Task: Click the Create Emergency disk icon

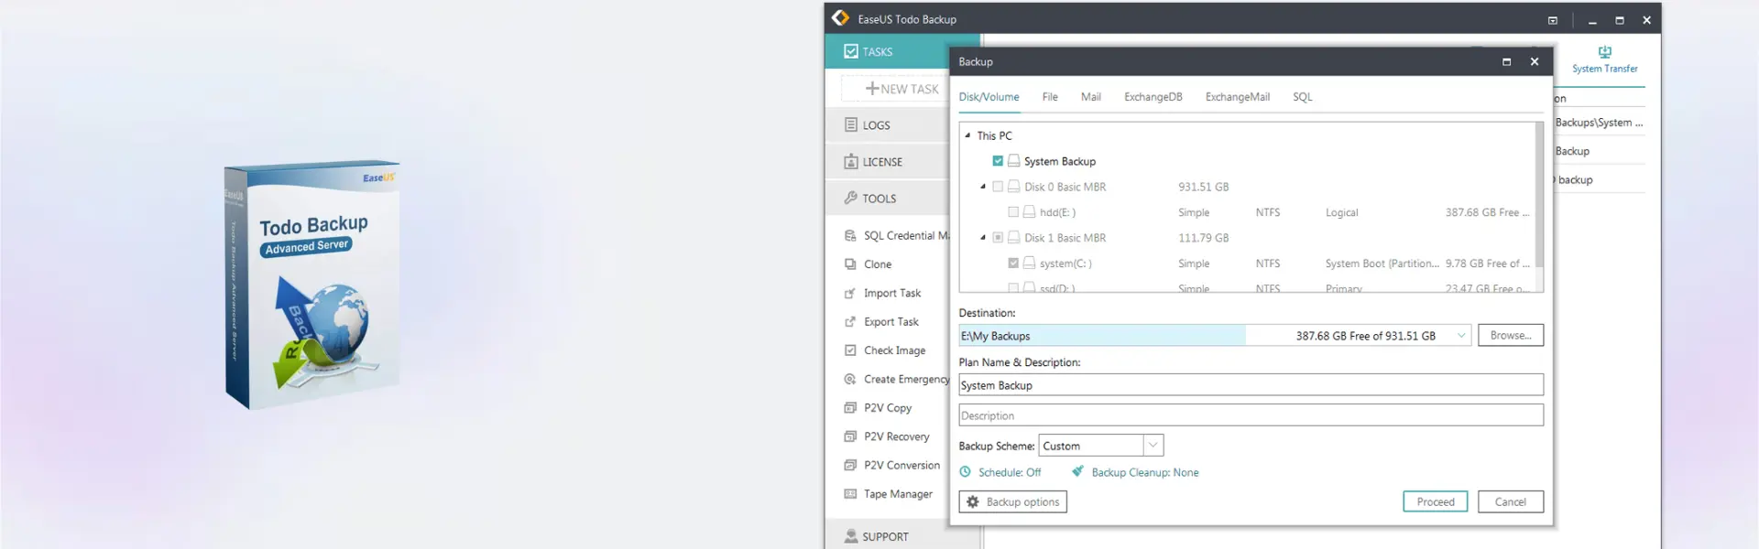Action: pyautogui.click(x=850, y=379)
